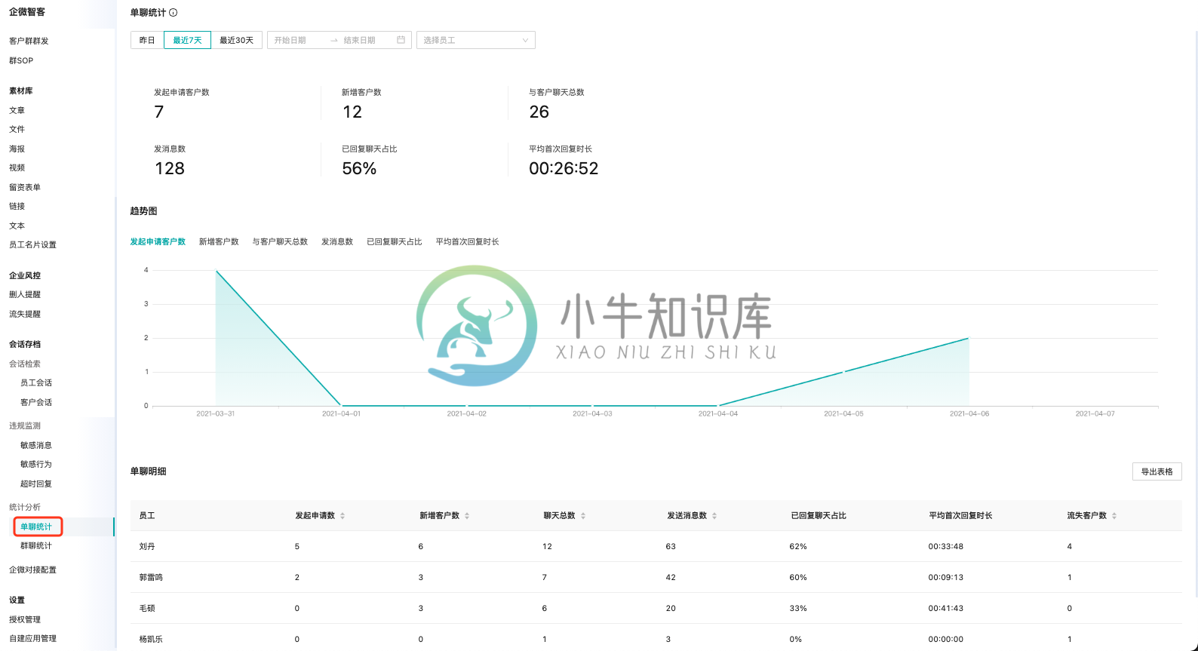The height and width of the screenshot is (651, 1198).
Task: Open 群聊统计 in sidebar
Action: coord(36,545)
